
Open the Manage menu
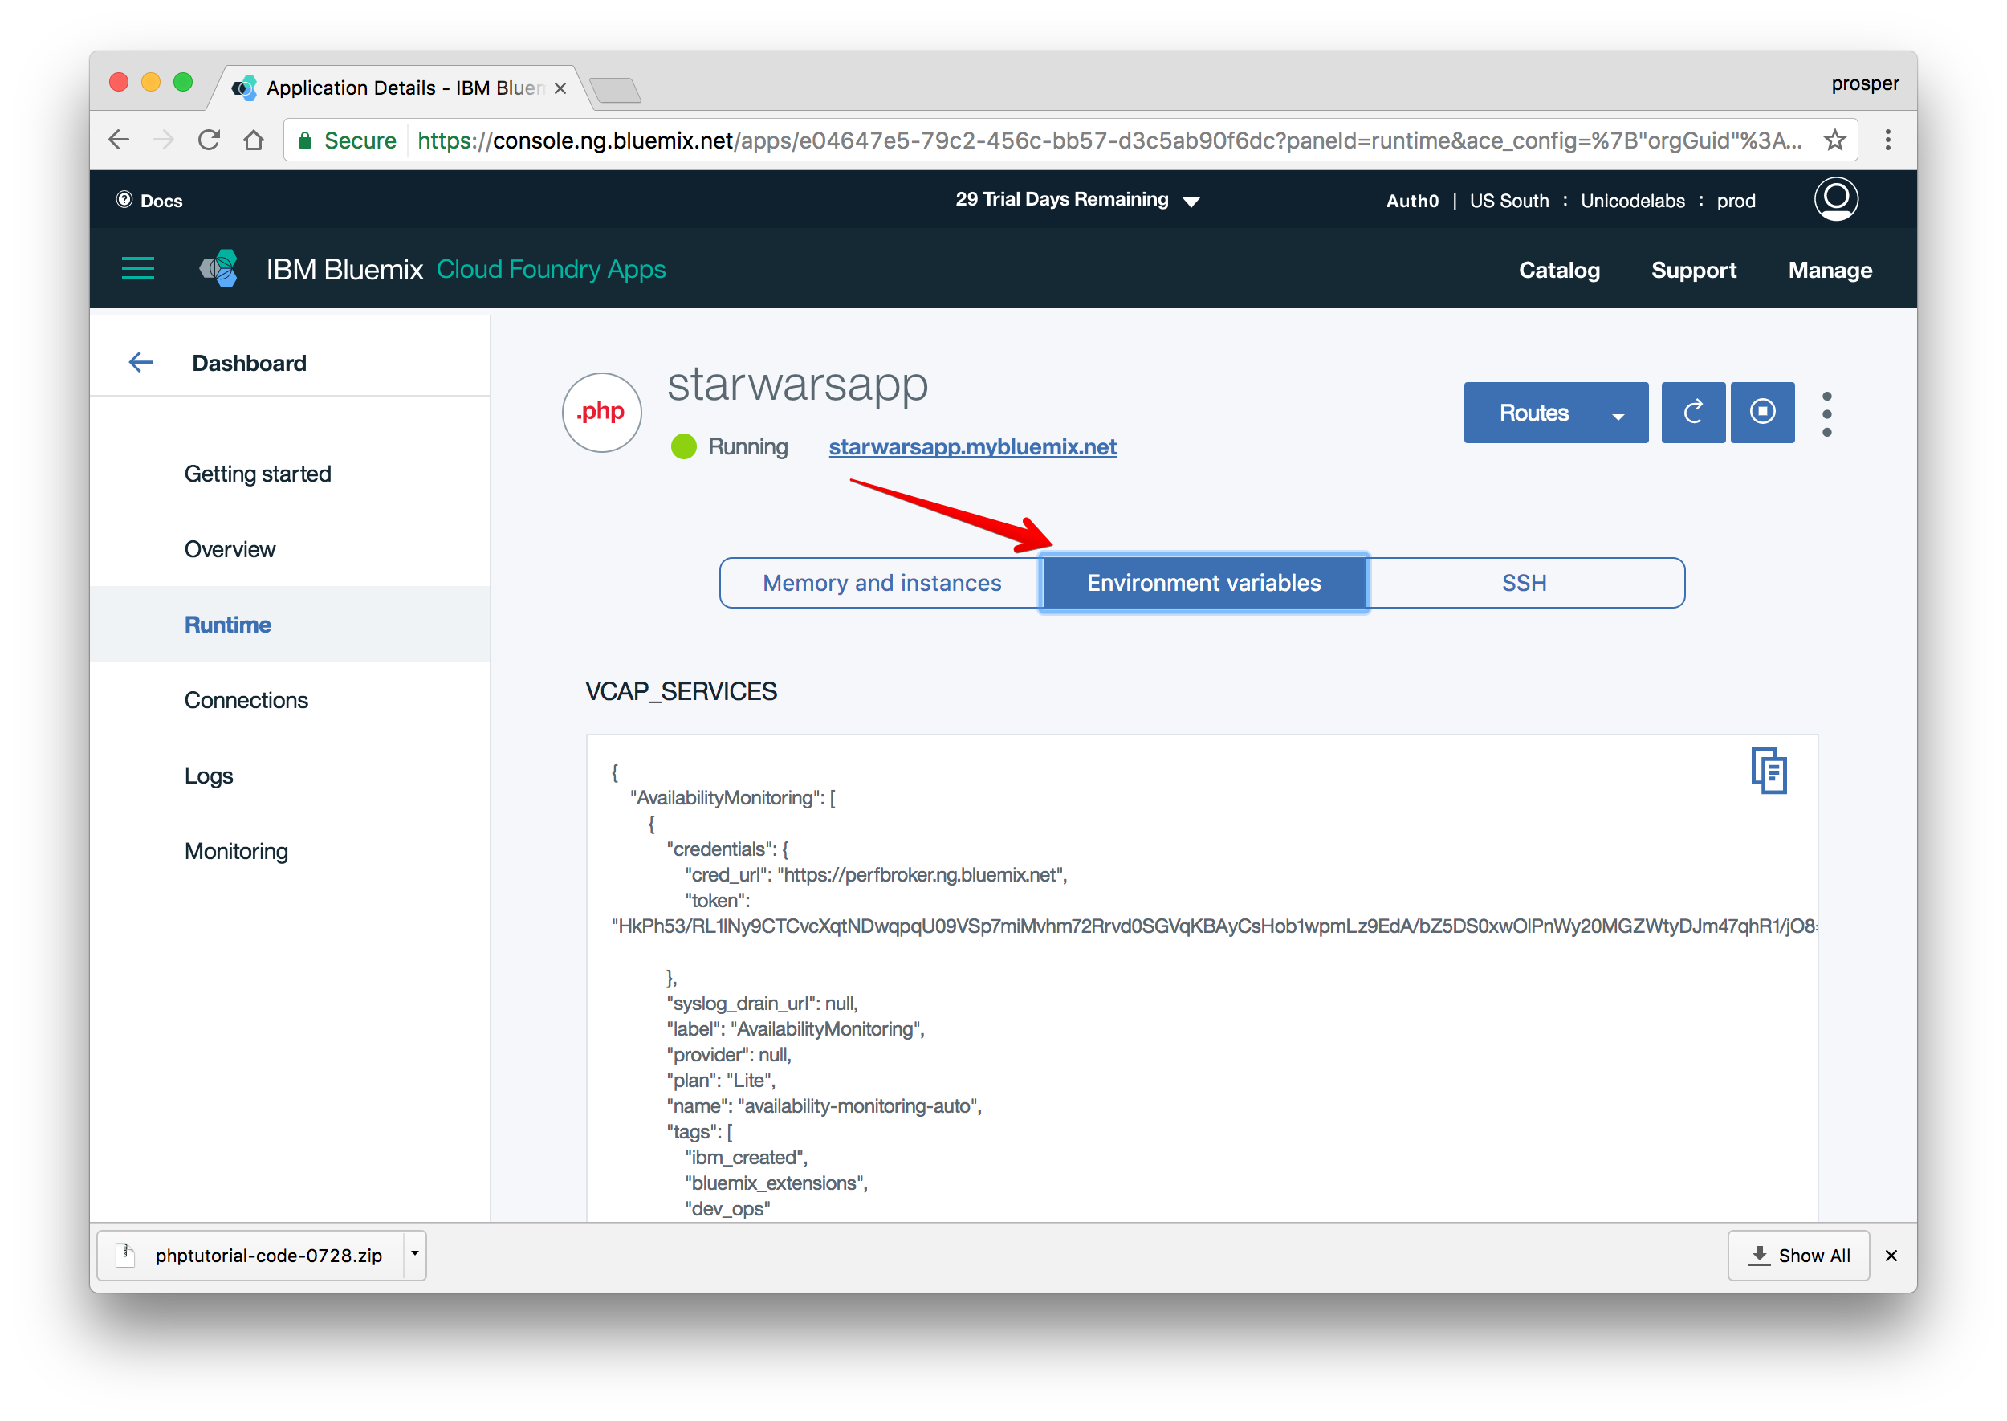[1830, 270]
